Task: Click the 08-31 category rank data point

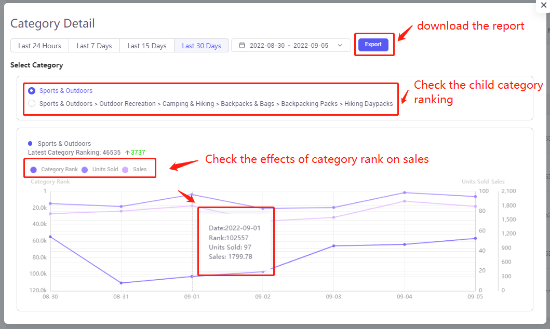Action: tap(121, 283)
